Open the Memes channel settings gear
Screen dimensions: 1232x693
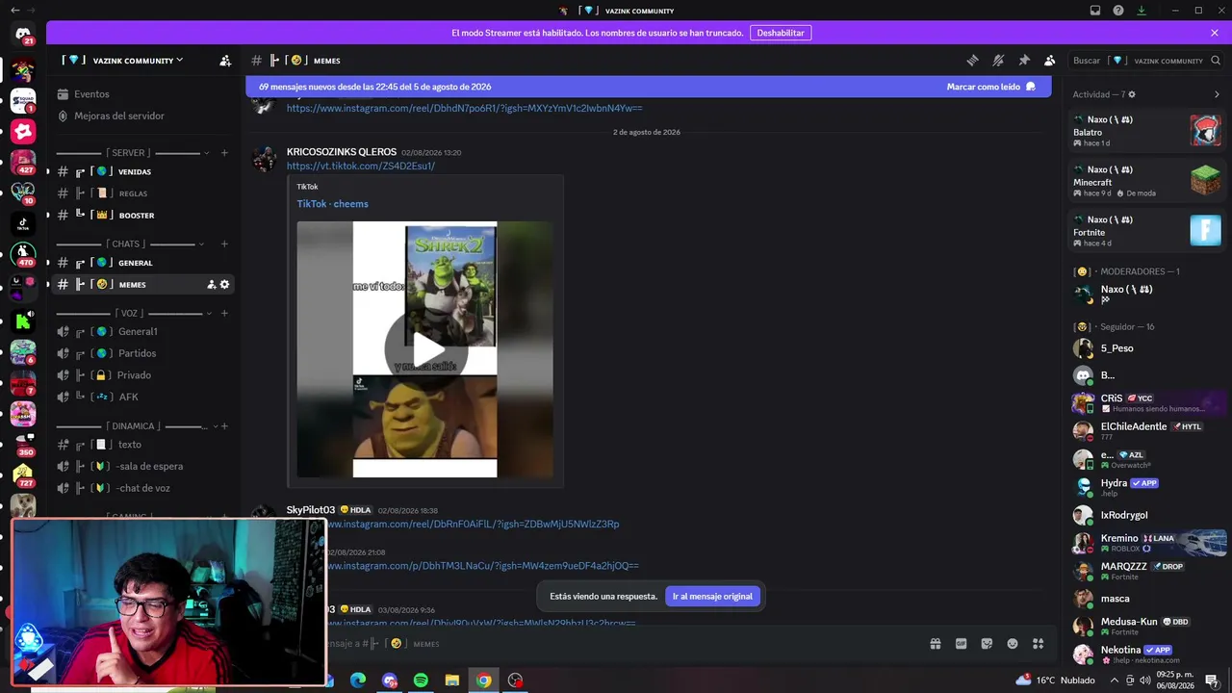pos(224,285)
